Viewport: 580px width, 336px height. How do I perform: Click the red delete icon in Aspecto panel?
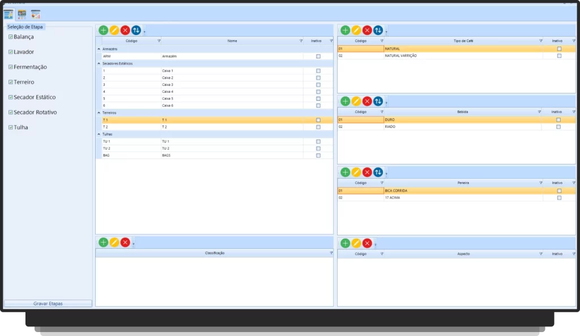tap(367, 243)
